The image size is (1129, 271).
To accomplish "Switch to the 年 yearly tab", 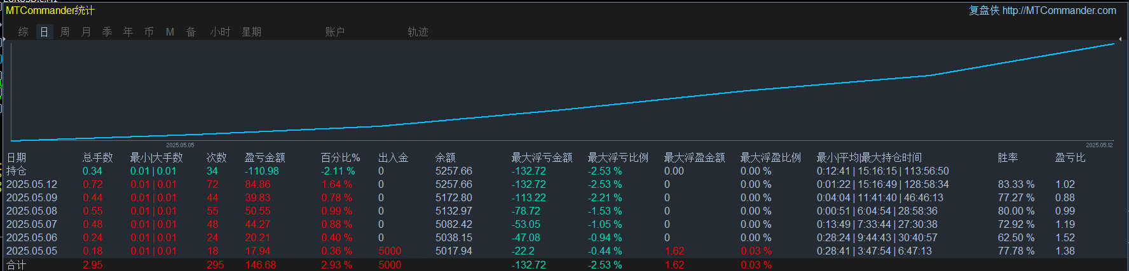I will [x=128, y=32].
